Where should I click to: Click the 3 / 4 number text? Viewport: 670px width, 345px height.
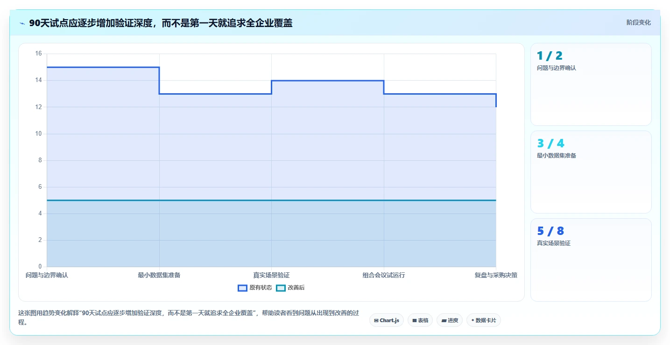click(x=550, y=144)
